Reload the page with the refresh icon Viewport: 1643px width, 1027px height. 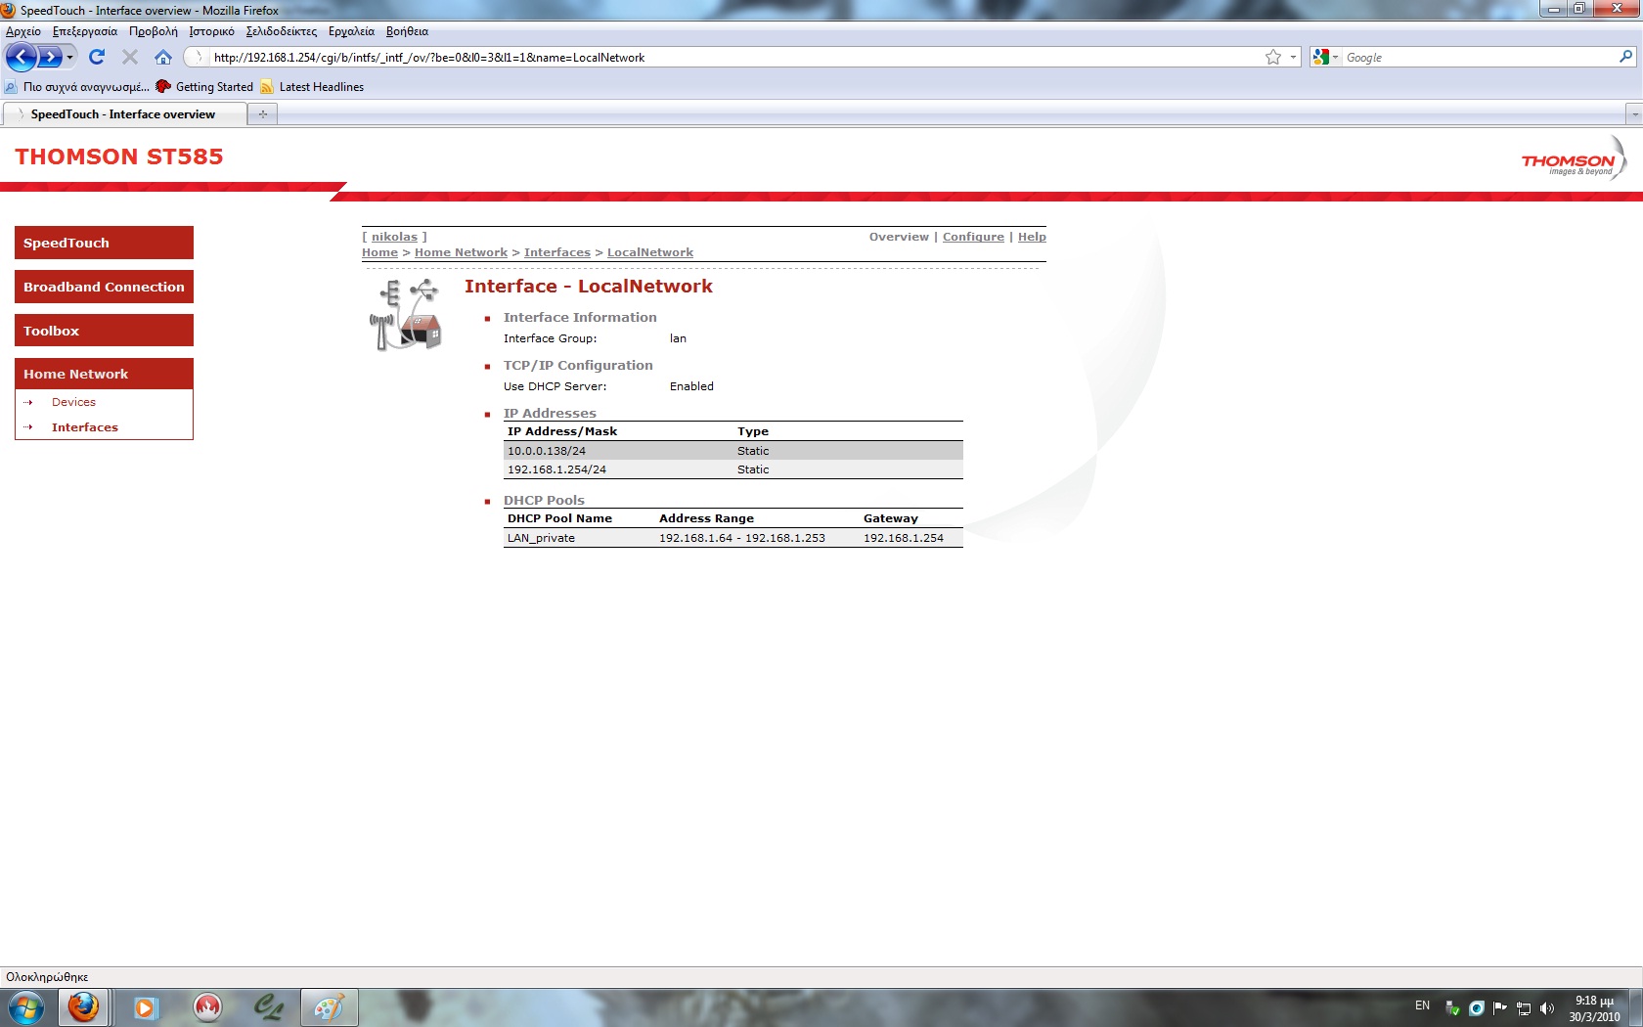click(x=97, y=57)
